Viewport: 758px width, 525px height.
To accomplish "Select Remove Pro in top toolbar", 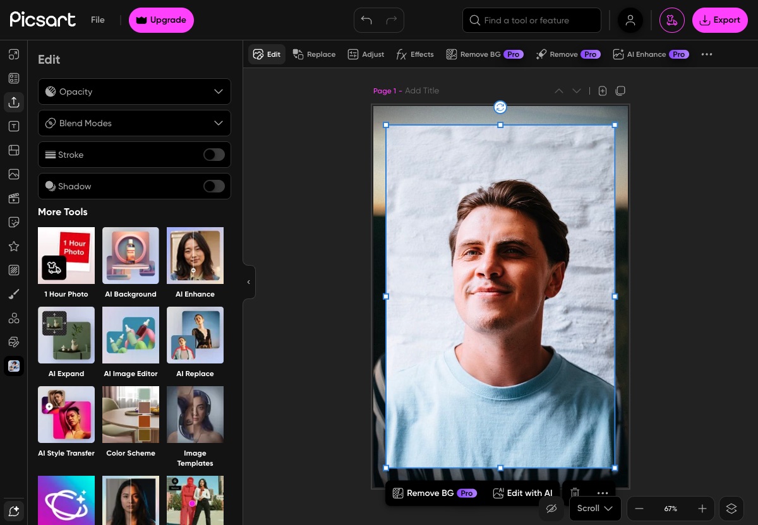I will 568,54.
